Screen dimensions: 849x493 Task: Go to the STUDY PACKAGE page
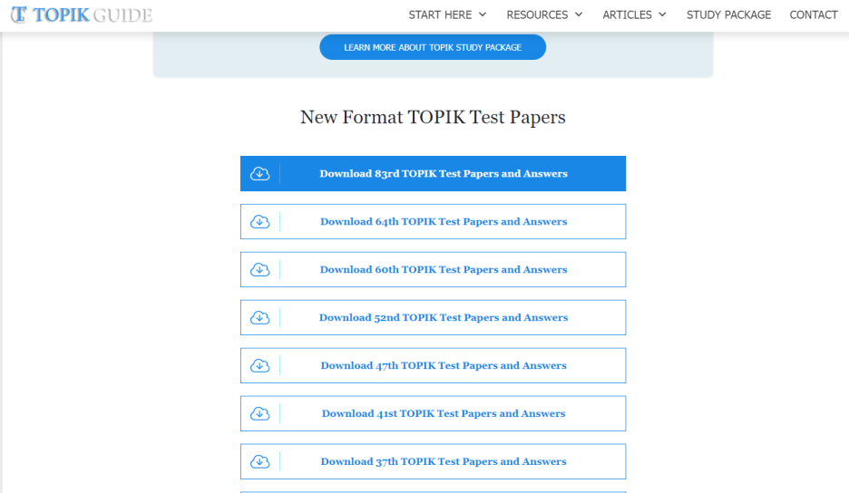pyautogui.click(x=728, y=14)
